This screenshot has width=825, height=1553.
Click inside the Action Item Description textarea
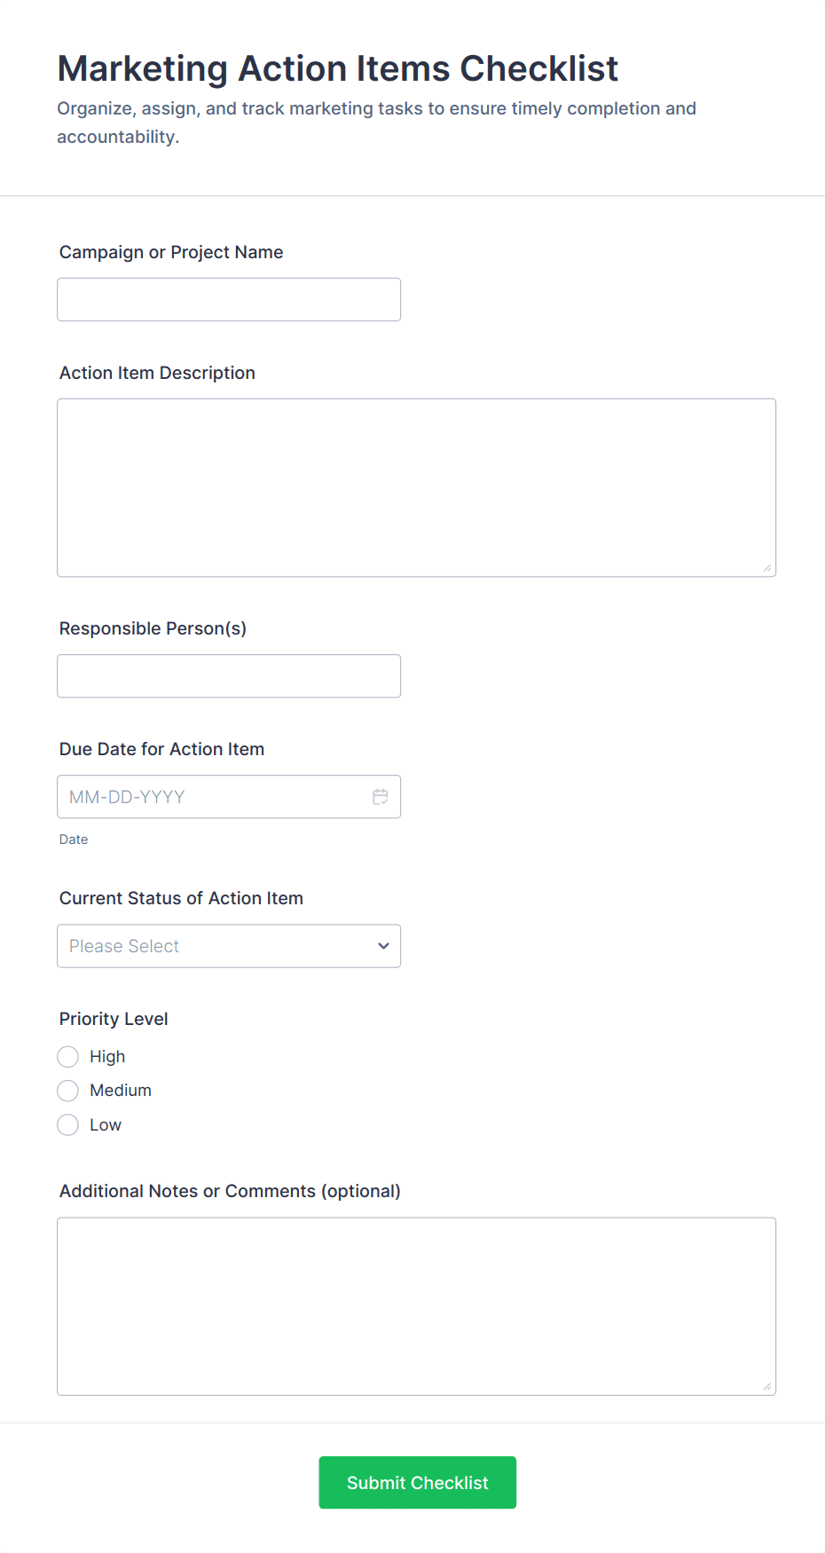point(417,486)
